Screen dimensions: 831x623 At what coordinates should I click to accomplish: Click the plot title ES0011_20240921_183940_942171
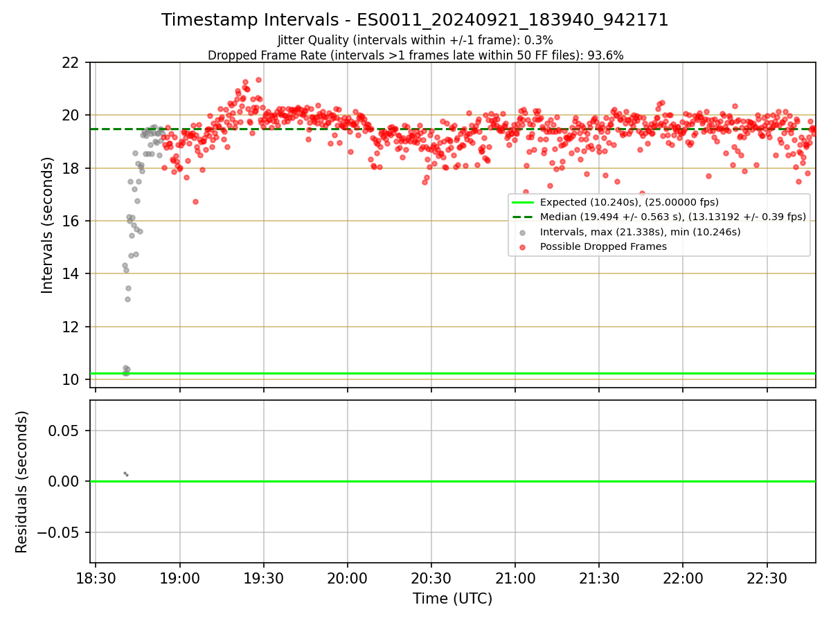[x=415, y=20]
